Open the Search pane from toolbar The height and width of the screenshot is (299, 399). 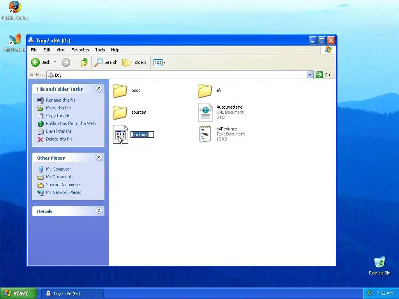click(106, 62)
